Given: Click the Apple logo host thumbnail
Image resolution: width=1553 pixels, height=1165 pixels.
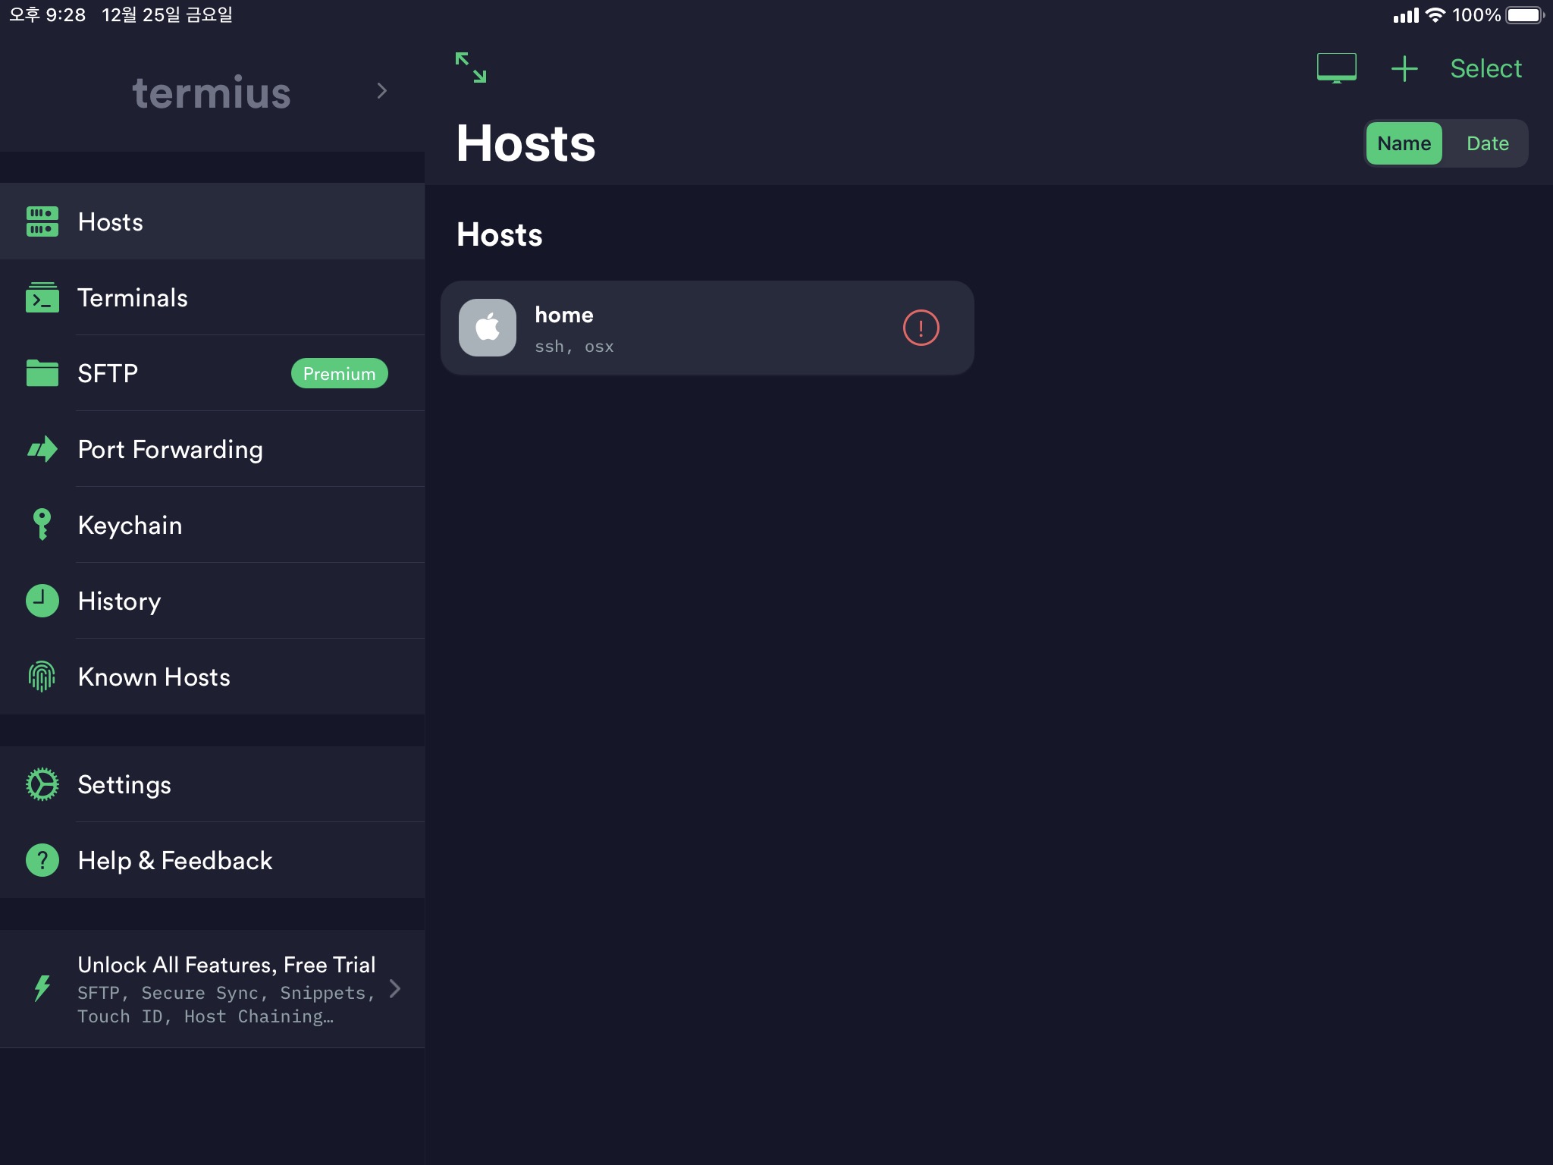Looking at the screenshot, I should tap(488, 328).
